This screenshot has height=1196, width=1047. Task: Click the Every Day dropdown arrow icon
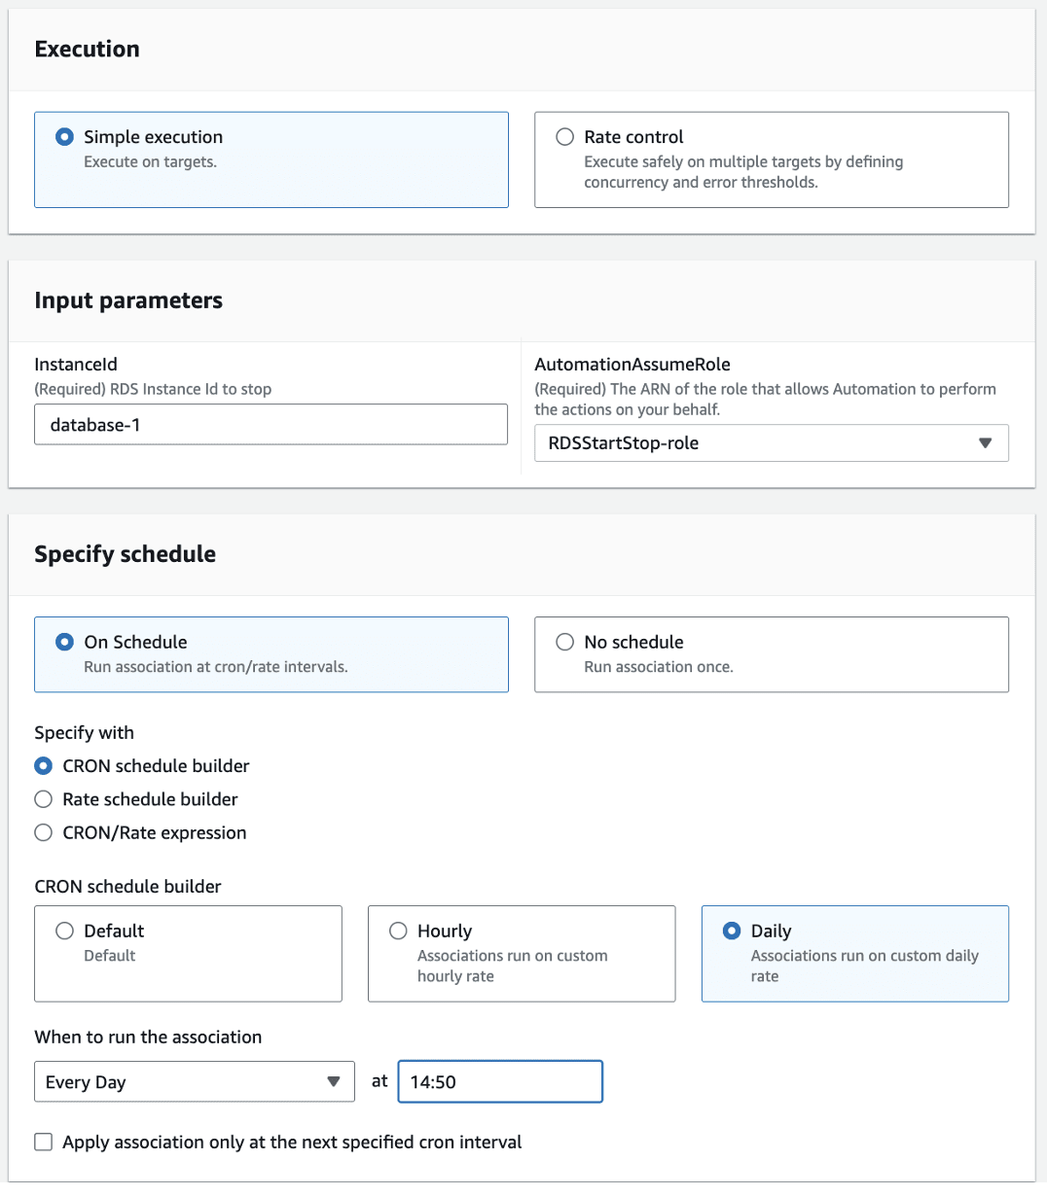(334, 1082)
